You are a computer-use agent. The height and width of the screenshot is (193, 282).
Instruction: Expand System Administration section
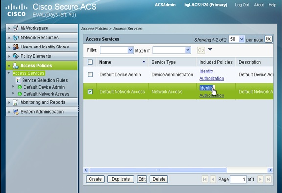(x=9, y=112)
